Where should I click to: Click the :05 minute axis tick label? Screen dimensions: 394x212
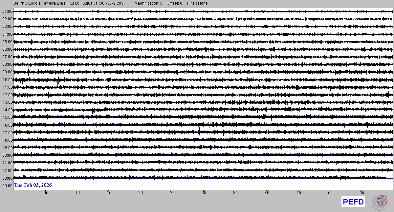click(x=45, y=193)
